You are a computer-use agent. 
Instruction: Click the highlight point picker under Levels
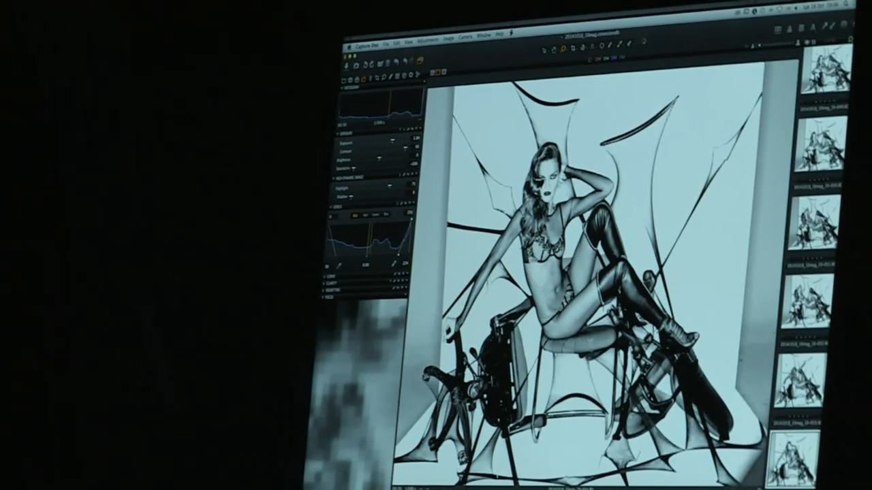(x=394, y=263)
